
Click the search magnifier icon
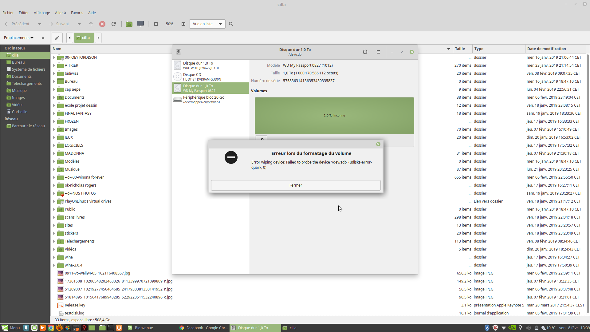pyautogui.click(x=231, y=24)
